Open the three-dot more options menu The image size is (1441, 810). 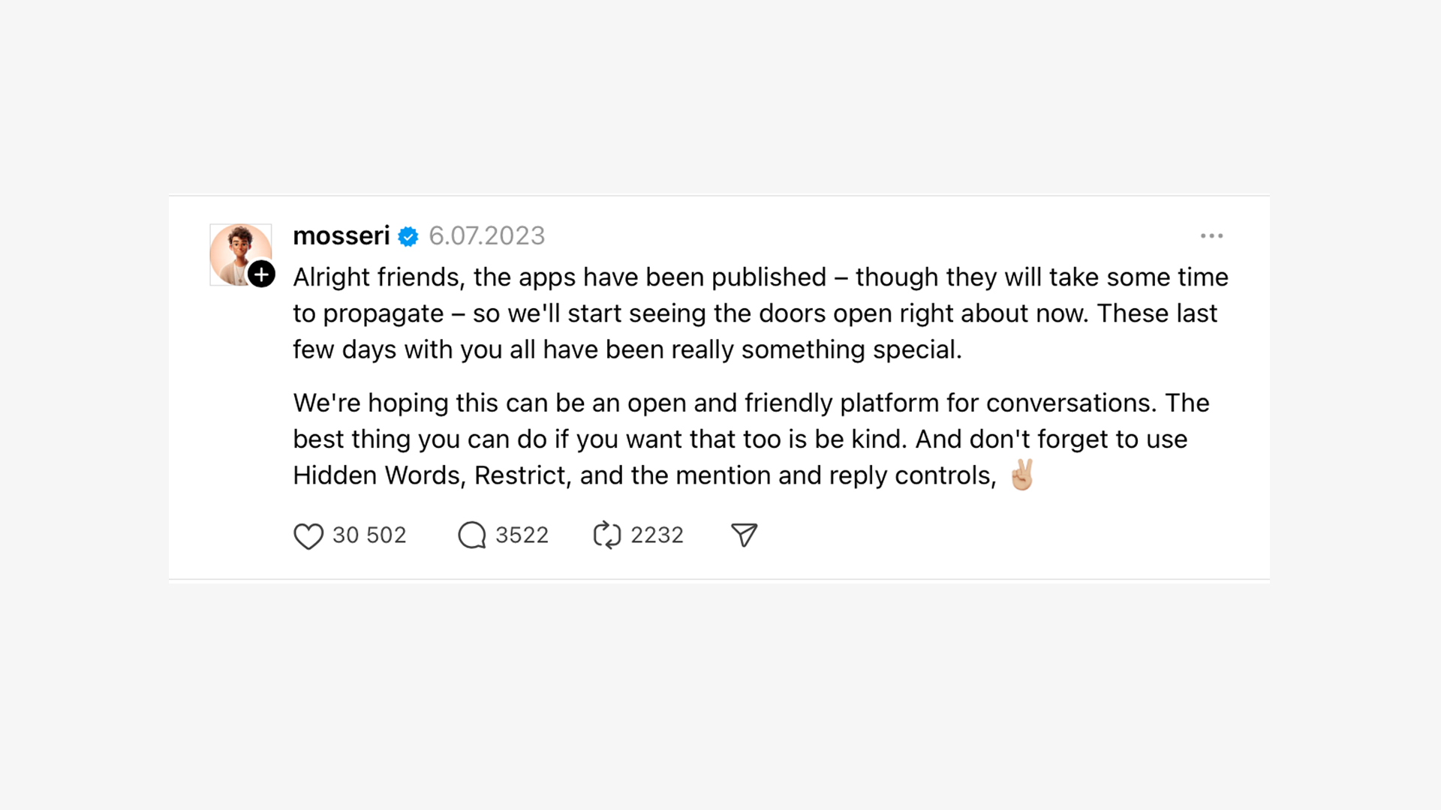[x=1211, y=236]
